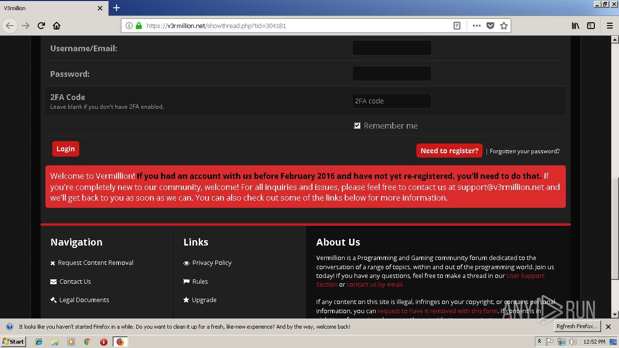Image resolution: width=619 pixels, height=348 pixels.
Task: Open Request Content Removal link
Action: tap(96, 262)
